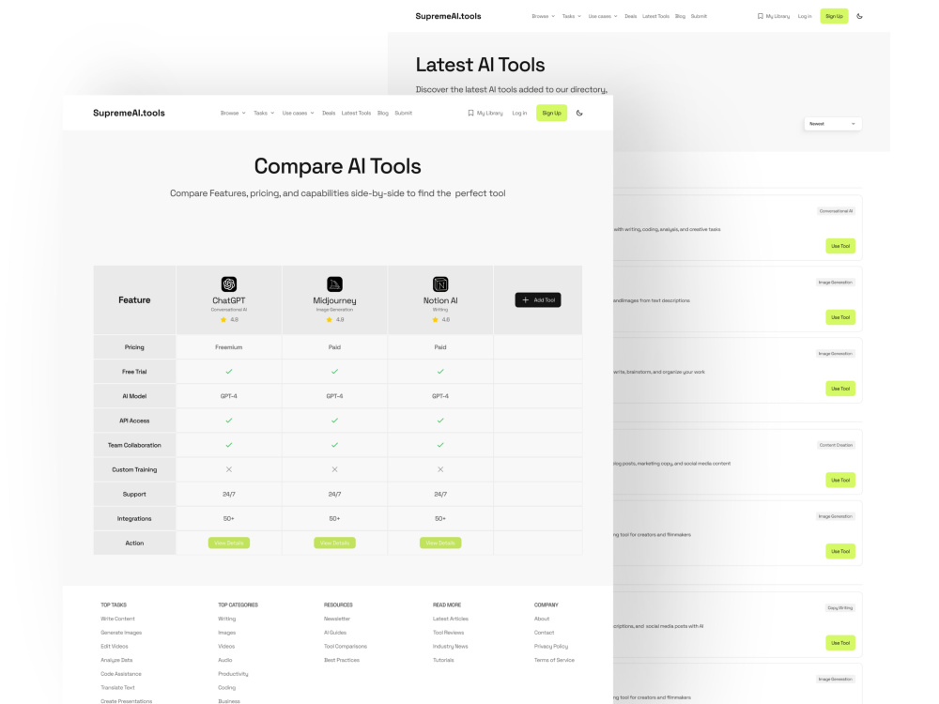Open Analyze Data footer link
Screen dimensions: 939x704
tap(116, 660)
